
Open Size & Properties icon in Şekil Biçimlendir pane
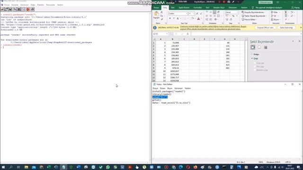(x=266, y=47)
